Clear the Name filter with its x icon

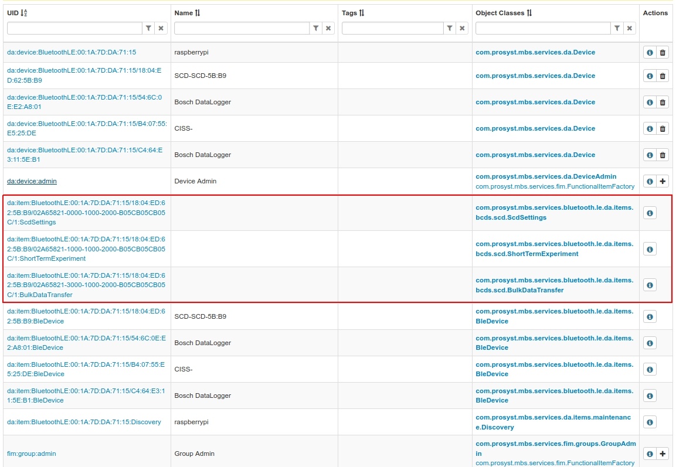(328, 28)
